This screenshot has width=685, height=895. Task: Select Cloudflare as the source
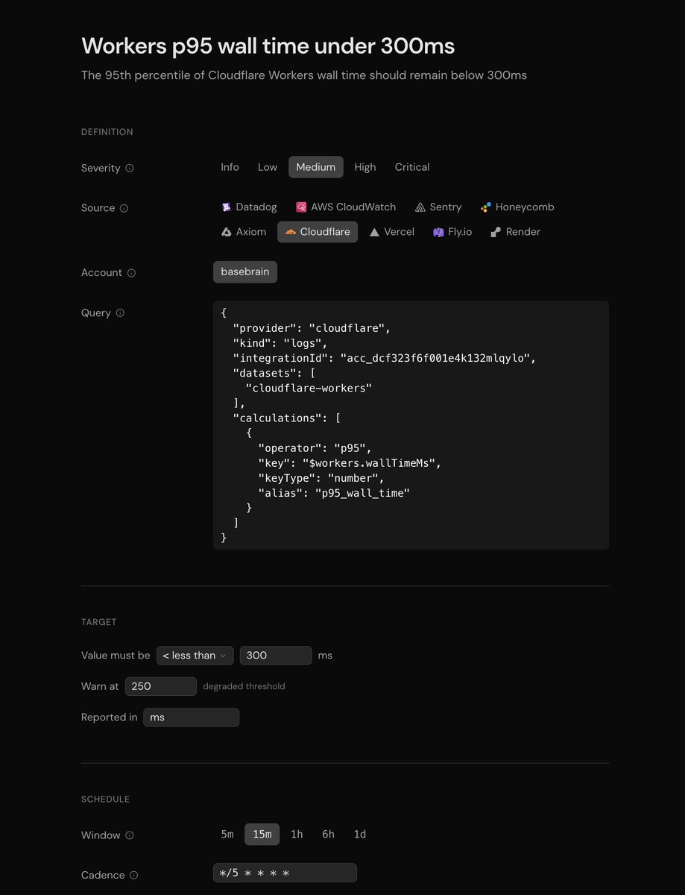(318, 232)
